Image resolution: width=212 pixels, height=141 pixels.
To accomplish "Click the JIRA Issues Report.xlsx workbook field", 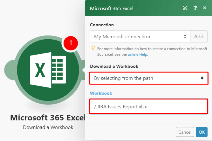I will pos(149,107).
